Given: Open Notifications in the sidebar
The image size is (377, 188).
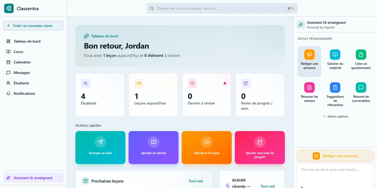Looking at the screenshot, I should (33, 93).
